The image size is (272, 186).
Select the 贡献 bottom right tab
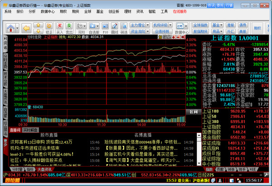[x=220, y=169]
